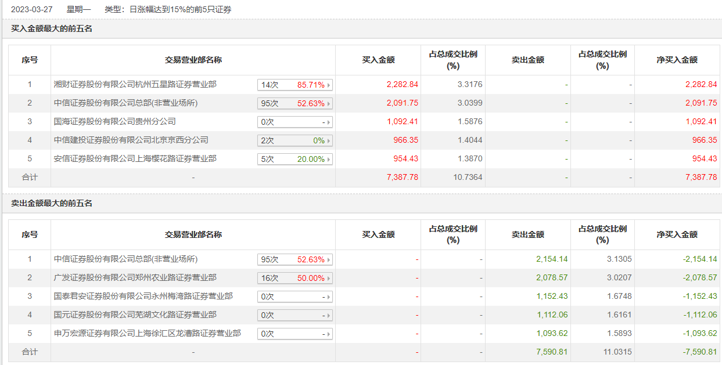Select sell amount 2,078.57 in 卖出金额 column
This screenshot has width=722, height=365.
[552, 277]
